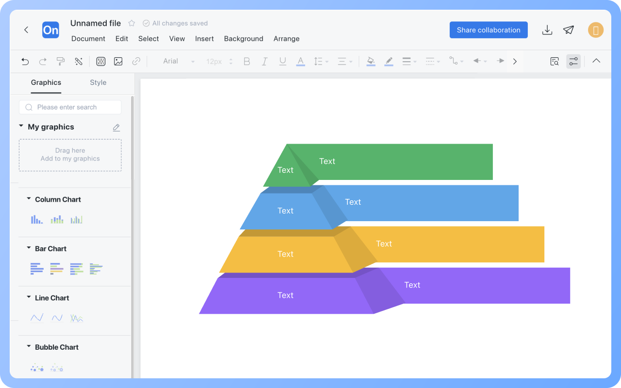The width and height of the screenshot is (621, 388).
Task: Switch to the Style tab
Action: (x=98, y=82)
